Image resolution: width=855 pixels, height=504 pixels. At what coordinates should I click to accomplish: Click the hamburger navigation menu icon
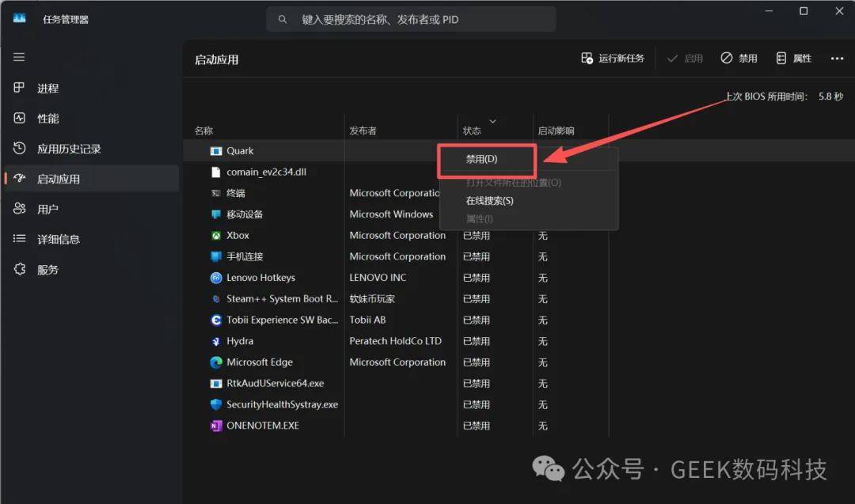coord(19,57)
